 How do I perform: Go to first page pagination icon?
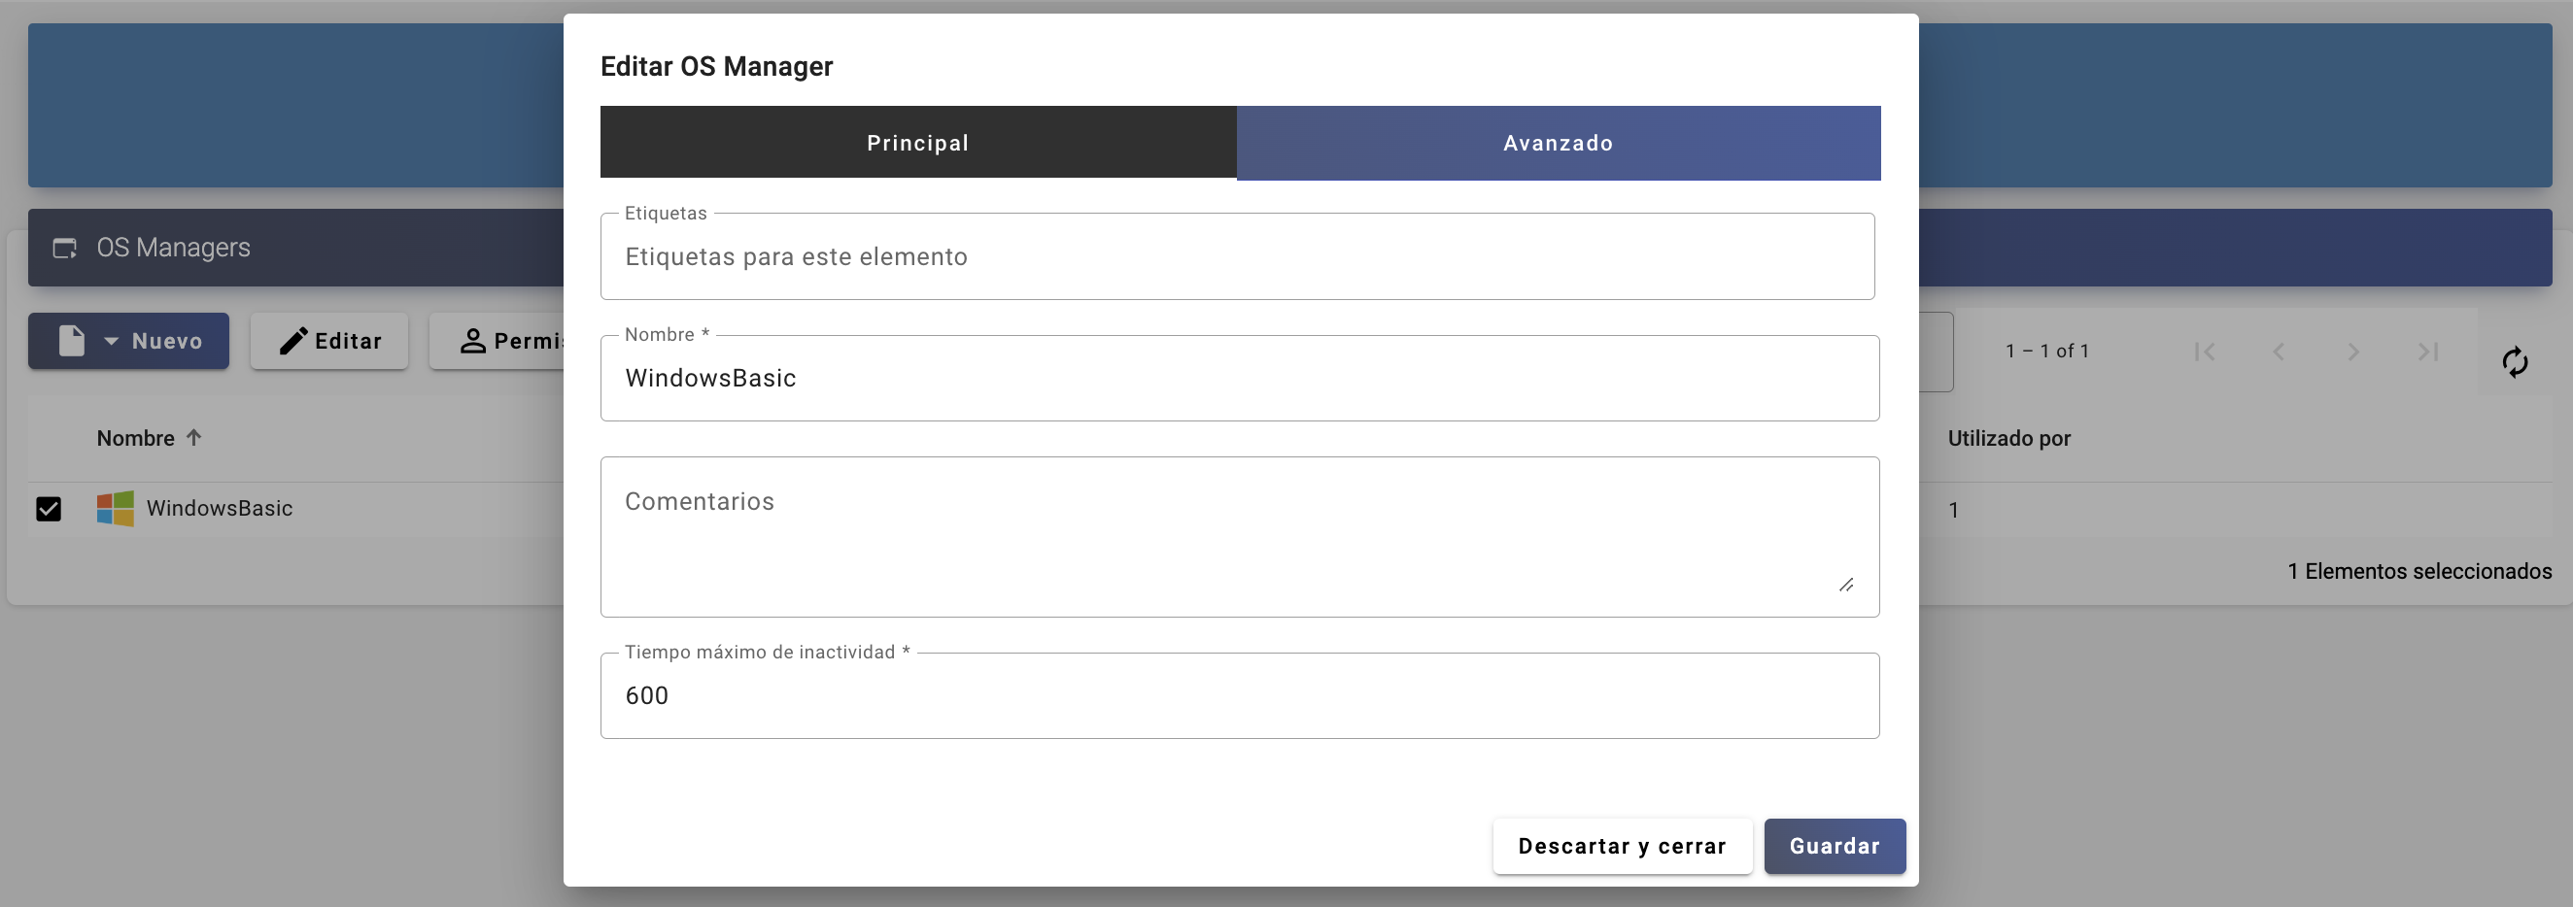pos(2205,352)
